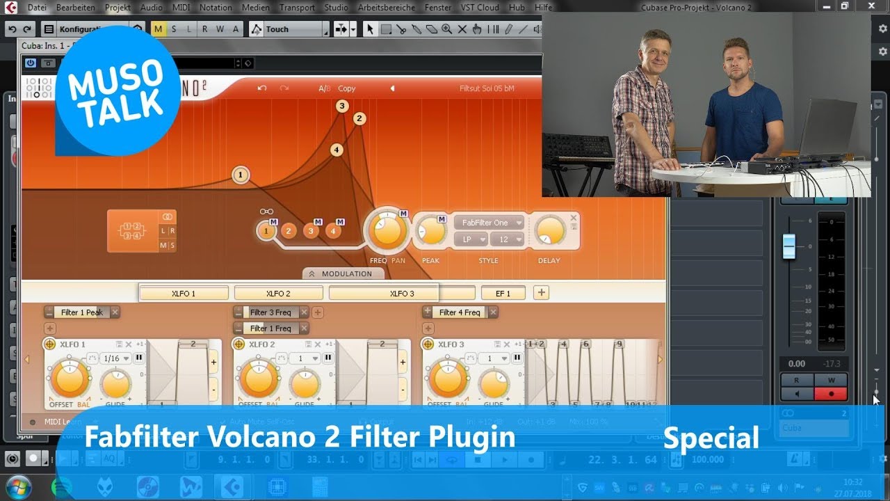Viewport: 890px width, 501px height.
Task: Click the stereo link icon above filter 1
Action: coord(266,212)
